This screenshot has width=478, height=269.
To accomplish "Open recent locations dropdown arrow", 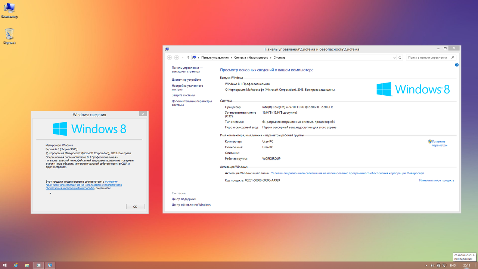I will coord(182,58).
